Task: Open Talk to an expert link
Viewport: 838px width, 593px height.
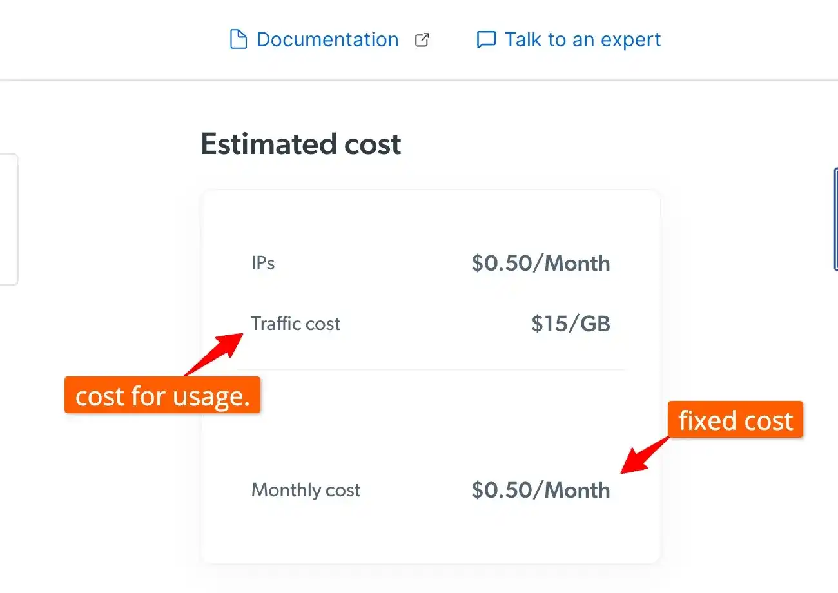Action: pos(583,40)
